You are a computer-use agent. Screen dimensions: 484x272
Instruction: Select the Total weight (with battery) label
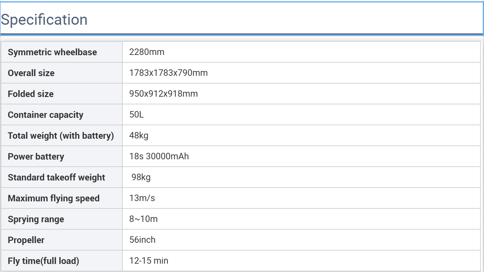point(61,136)
